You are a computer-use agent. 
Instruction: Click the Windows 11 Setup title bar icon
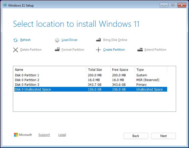(x=5, y=5)
